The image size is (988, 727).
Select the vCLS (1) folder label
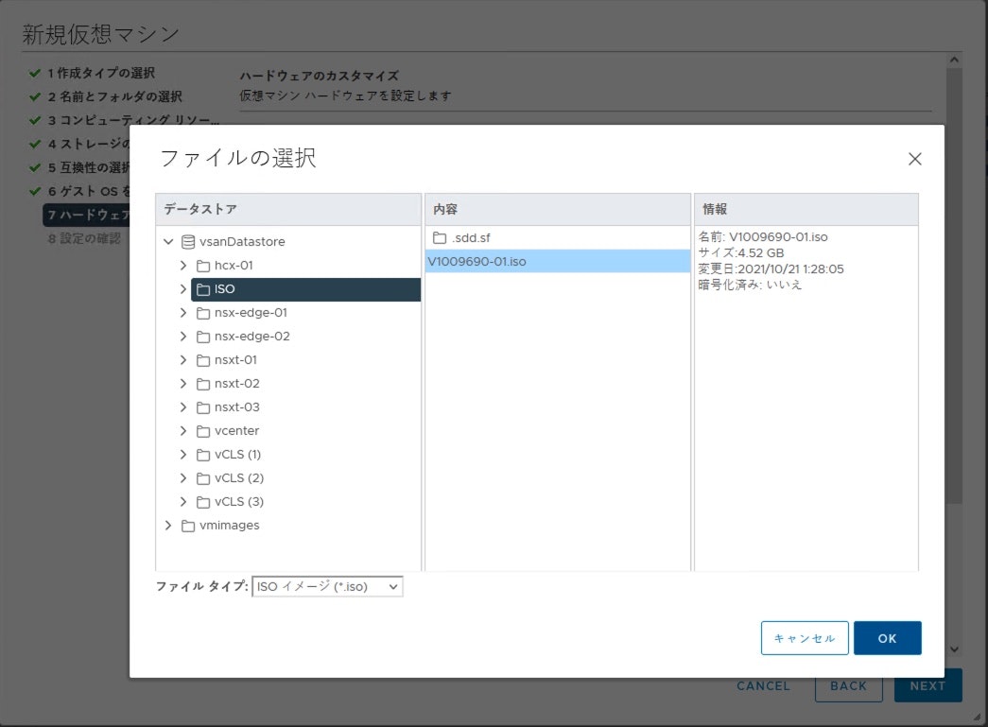pyautogui.click(x=237, y=454)
